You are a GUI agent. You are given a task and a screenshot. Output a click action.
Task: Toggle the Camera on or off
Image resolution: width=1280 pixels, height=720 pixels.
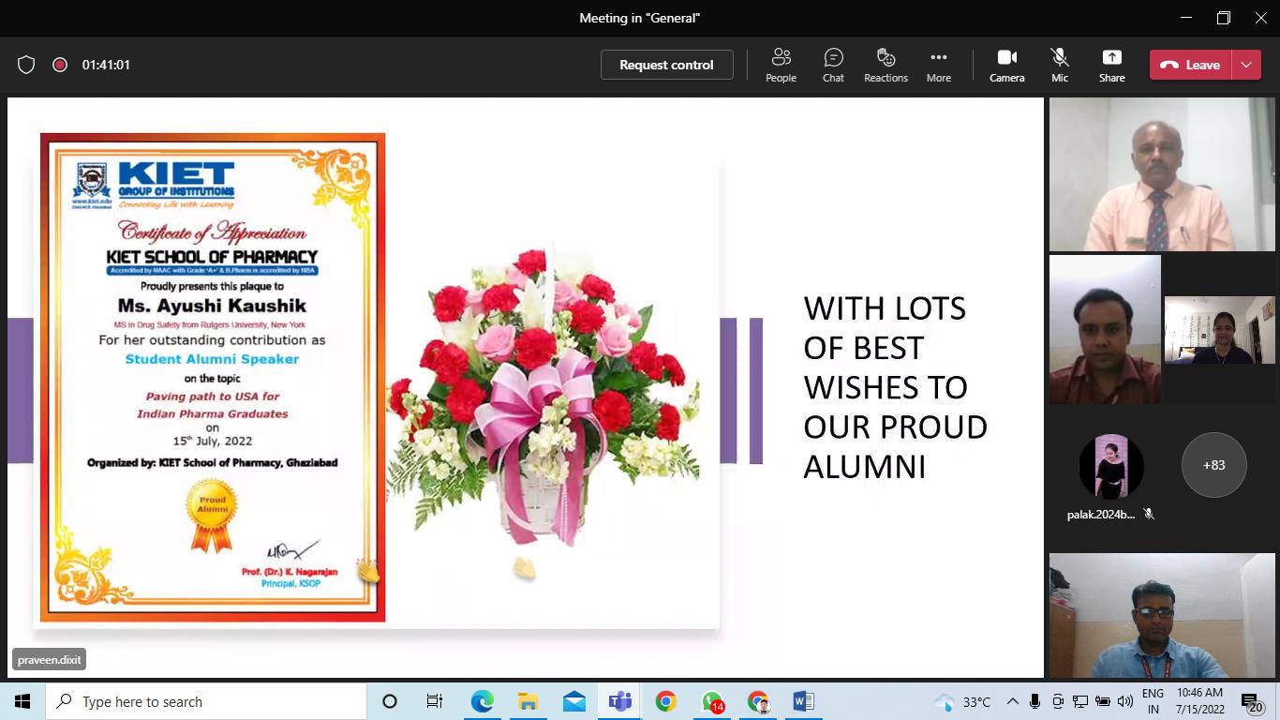(1006, 65)
